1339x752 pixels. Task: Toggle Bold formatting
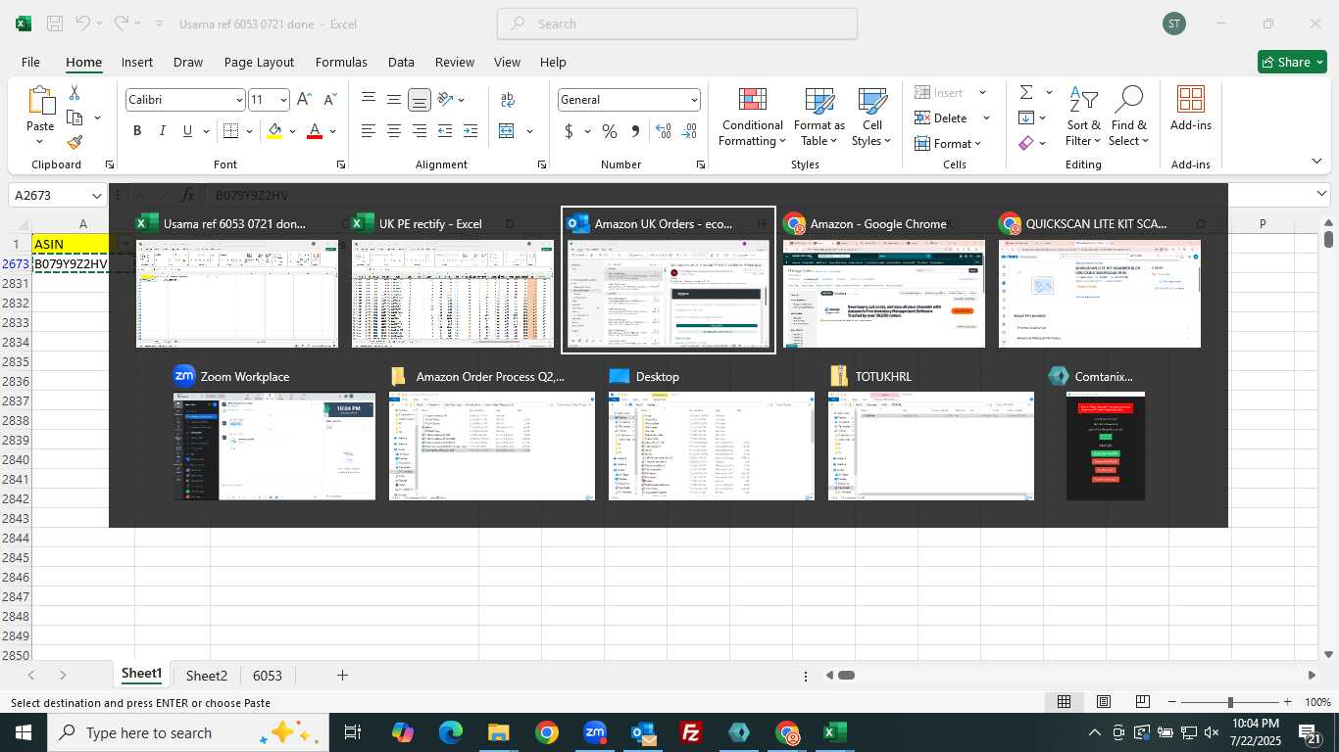tap(137, 131)
